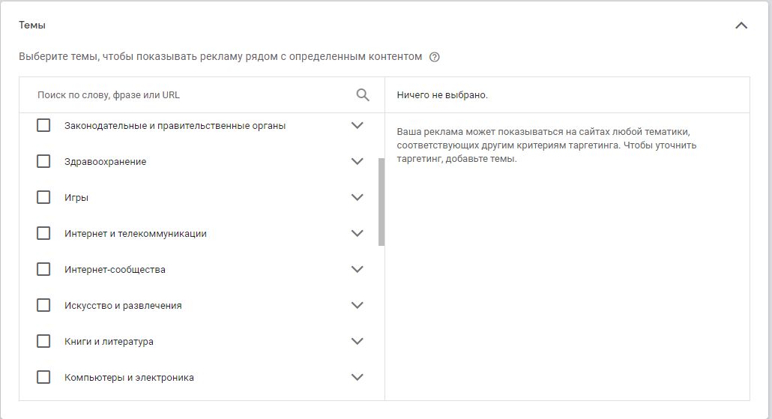Collapse the Темы section with top chevron

click(741, 25)
